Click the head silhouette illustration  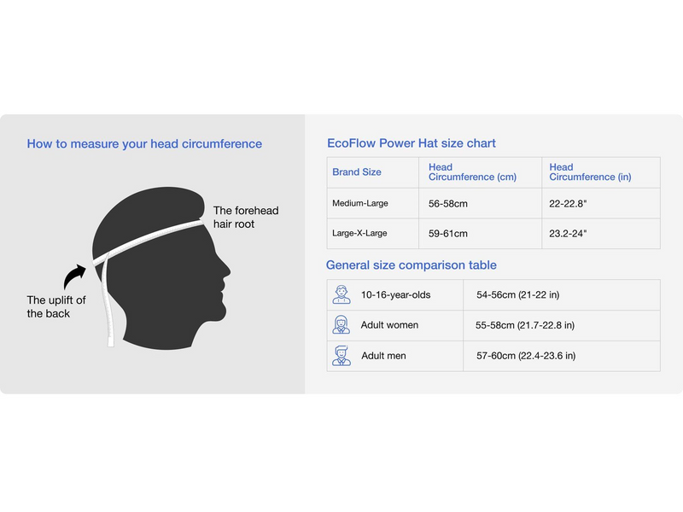(161, 268)
